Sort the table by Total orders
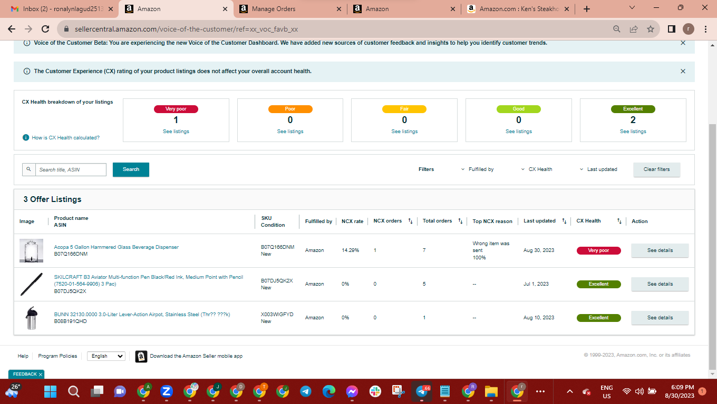The height and width of the screenshot is (404, 717). pos(460,221)
